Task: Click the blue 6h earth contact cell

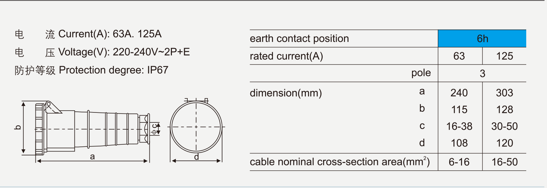Action: coord(482,39)
